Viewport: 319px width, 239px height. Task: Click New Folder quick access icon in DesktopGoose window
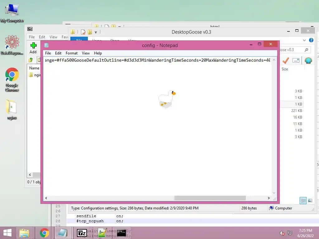(x=90, y=32)
